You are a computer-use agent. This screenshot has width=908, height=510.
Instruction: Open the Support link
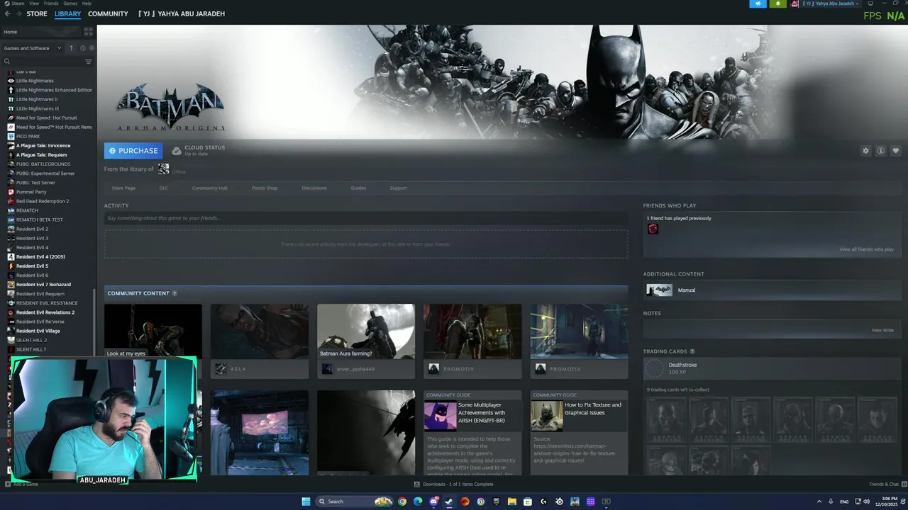[398, 188]
